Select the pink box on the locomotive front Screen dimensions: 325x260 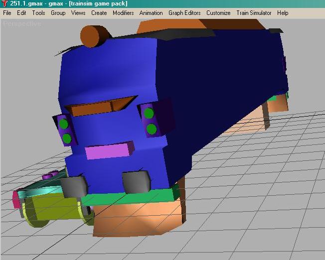click(x=109, y=151)
